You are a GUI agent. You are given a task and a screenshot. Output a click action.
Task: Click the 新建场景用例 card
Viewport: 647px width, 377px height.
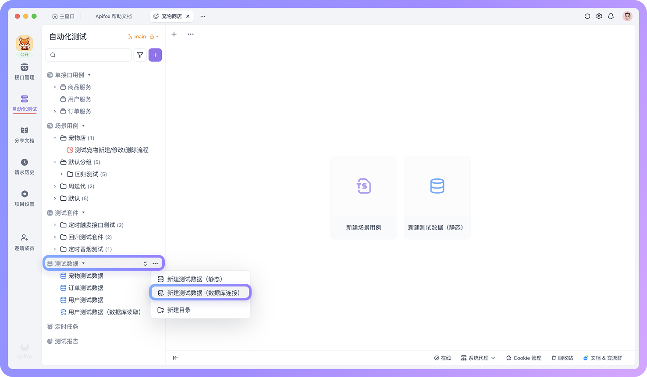click(x=364, y=198)
